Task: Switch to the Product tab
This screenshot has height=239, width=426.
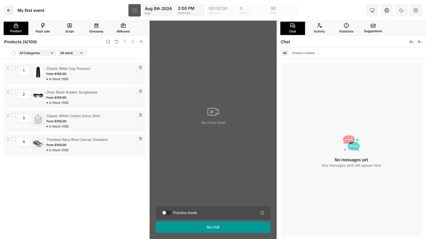Action: click(x=16, y=28)
